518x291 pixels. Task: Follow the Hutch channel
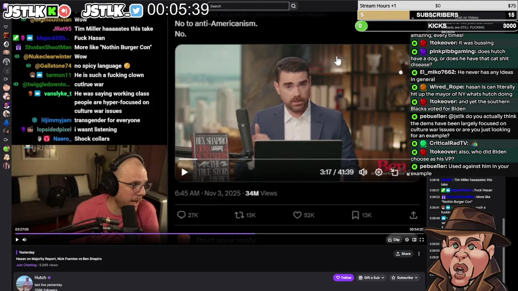pyautogui.click(x=343, y=278)
